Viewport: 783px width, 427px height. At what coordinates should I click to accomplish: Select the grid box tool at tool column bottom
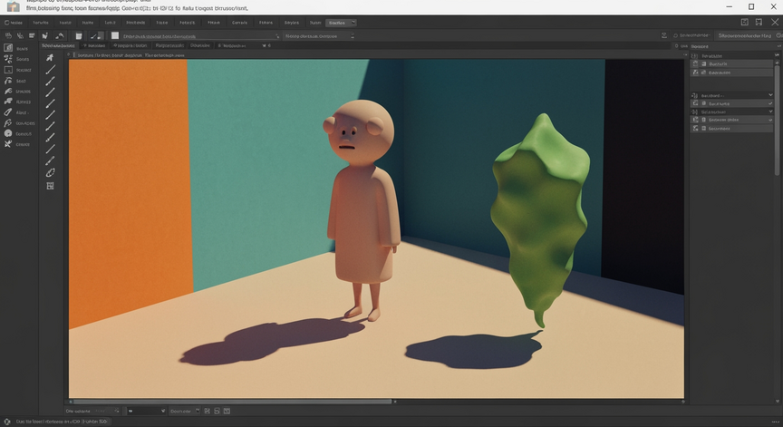pyautogui.click(x=50, y=186)
